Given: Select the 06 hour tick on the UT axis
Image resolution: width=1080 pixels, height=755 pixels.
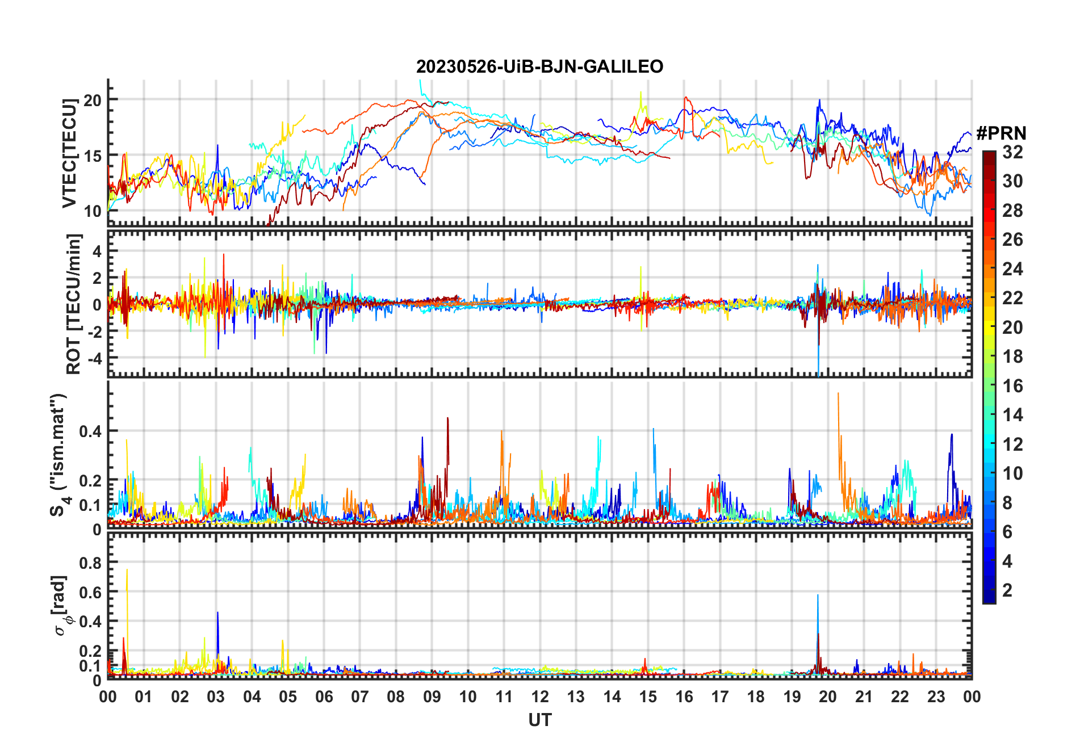Looking at the screenshot, I should click(x=324, y=697).
